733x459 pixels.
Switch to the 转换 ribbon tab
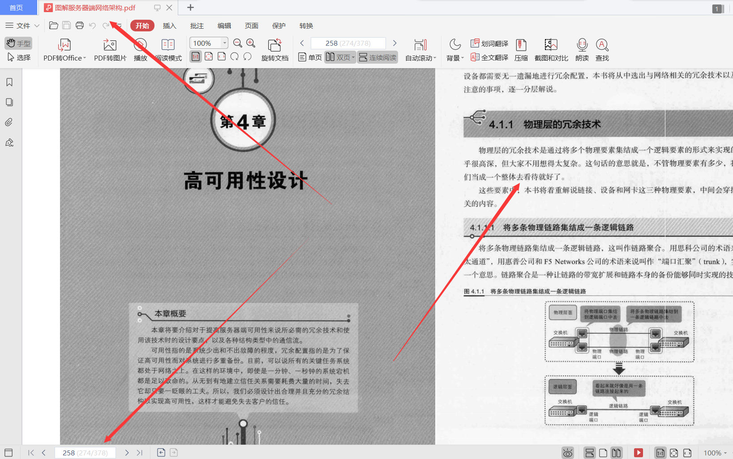point(306,26)
